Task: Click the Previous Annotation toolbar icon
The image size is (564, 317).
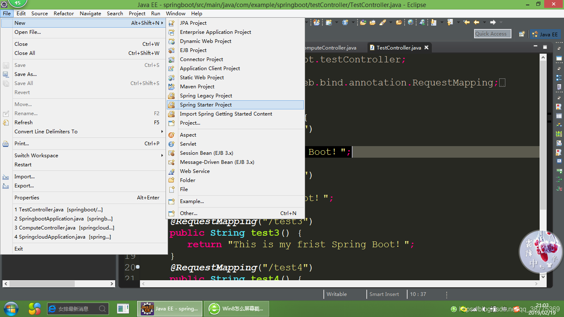Action: click(x=450, y=22)
